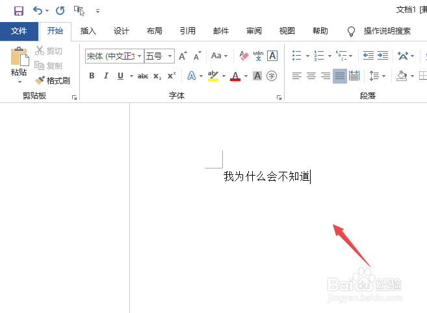Toggle bold formatting

coord(92,76)
